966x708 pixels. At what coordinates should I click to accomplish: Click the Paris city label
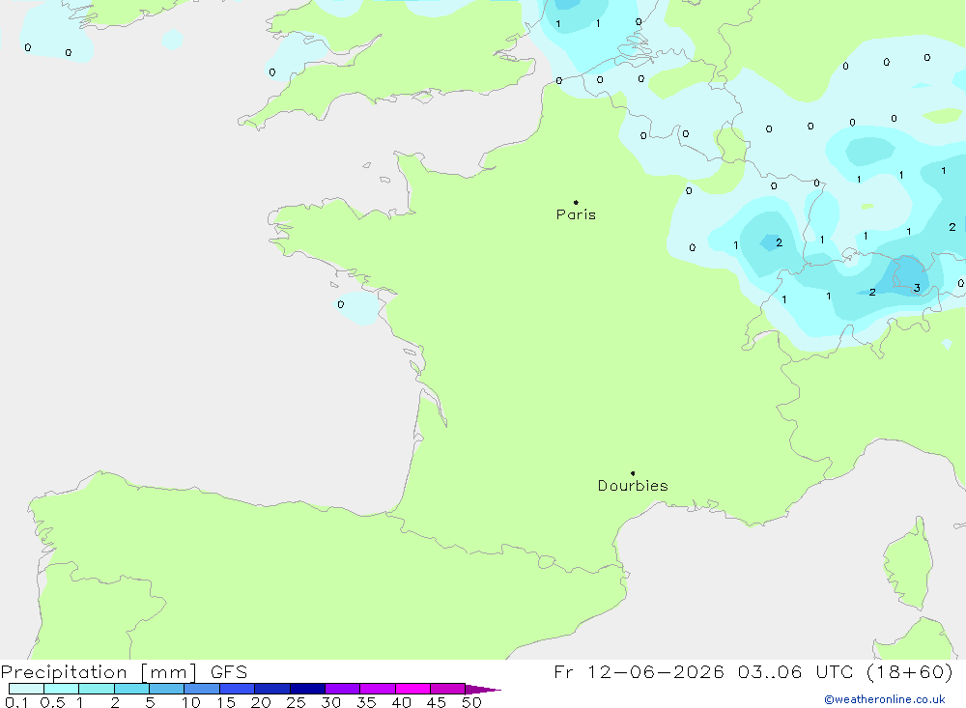576,214
